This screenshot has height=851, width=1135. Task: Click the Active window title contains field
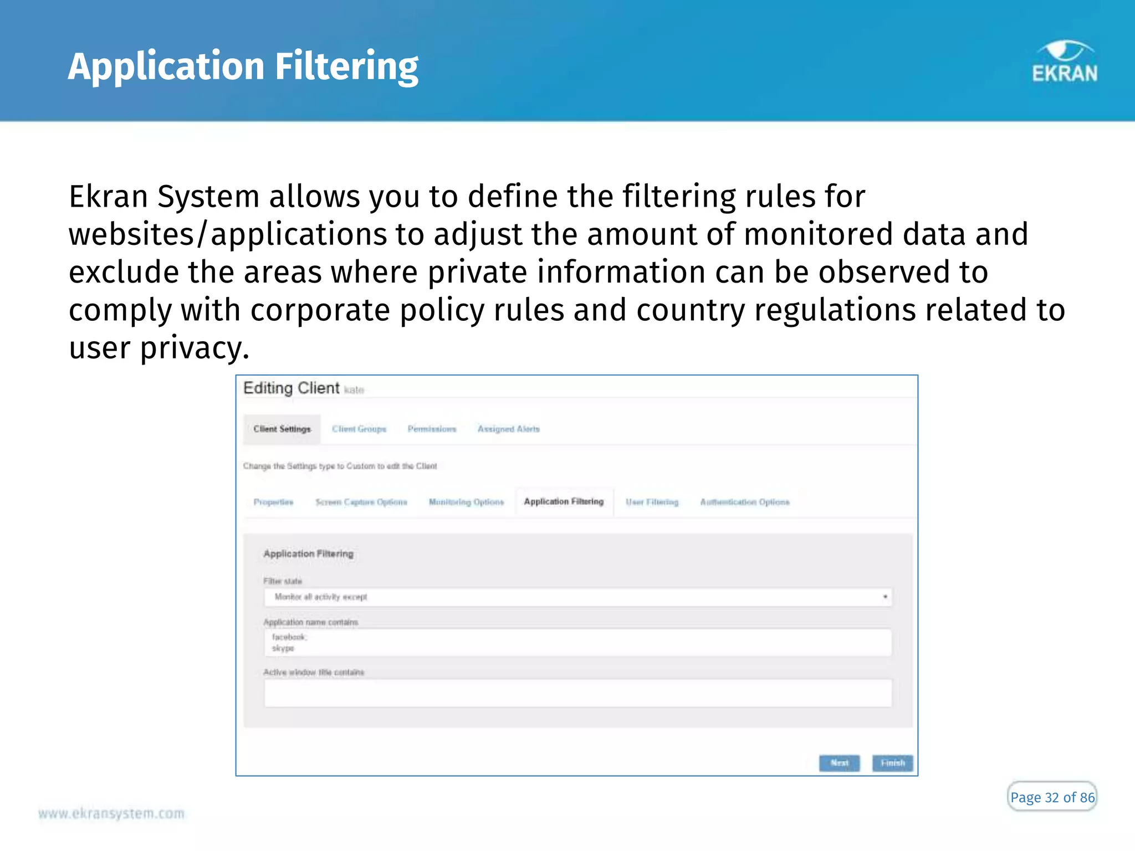click(578, 693)
